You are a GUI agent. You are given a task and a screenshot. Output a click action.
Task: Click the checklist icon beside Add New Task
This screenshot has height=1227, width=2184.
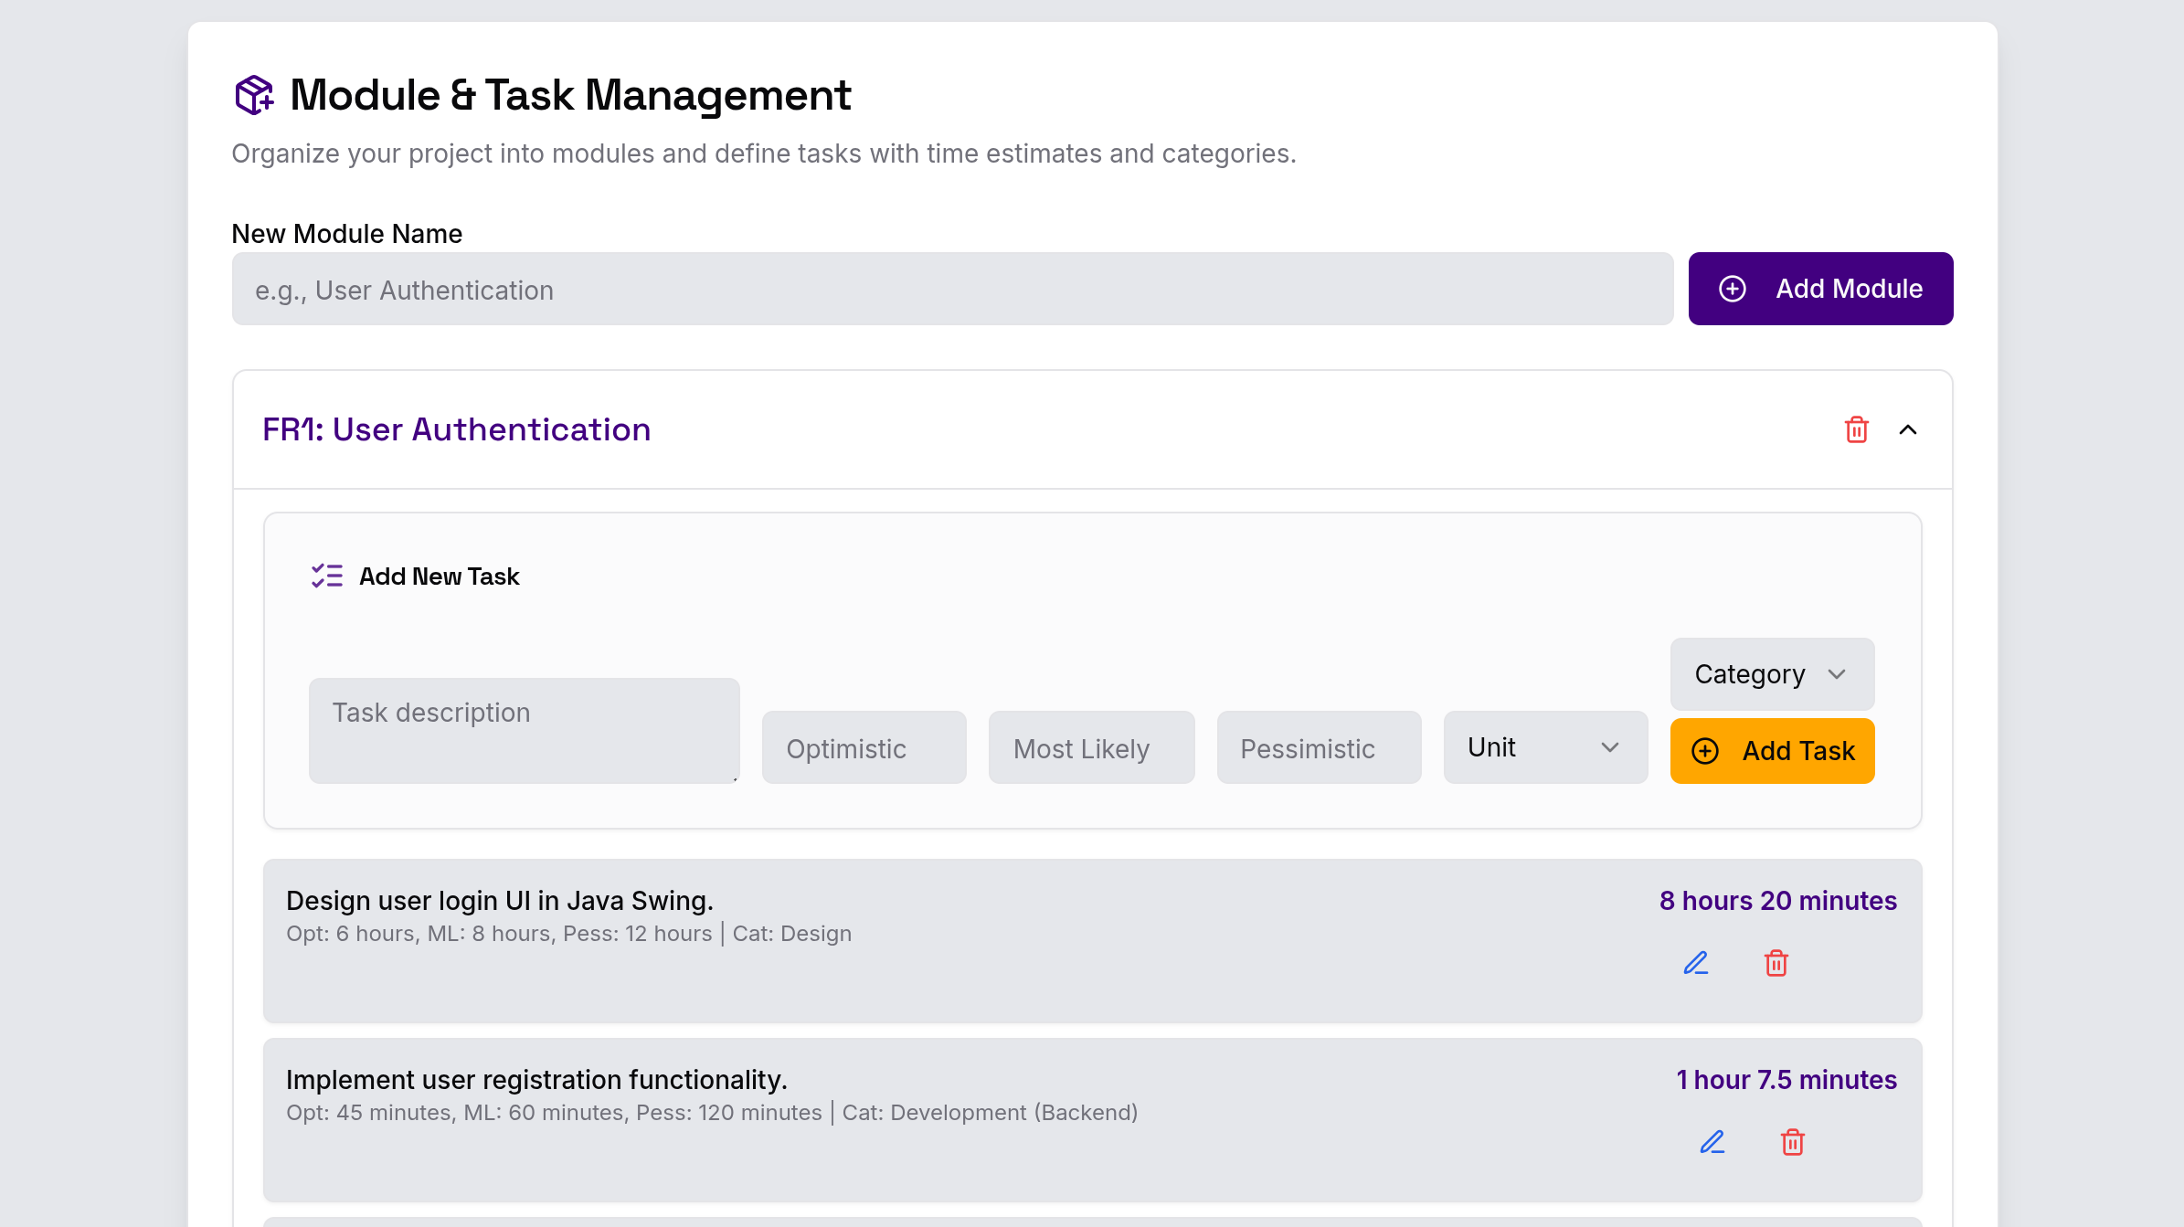[x=326, y=576]
